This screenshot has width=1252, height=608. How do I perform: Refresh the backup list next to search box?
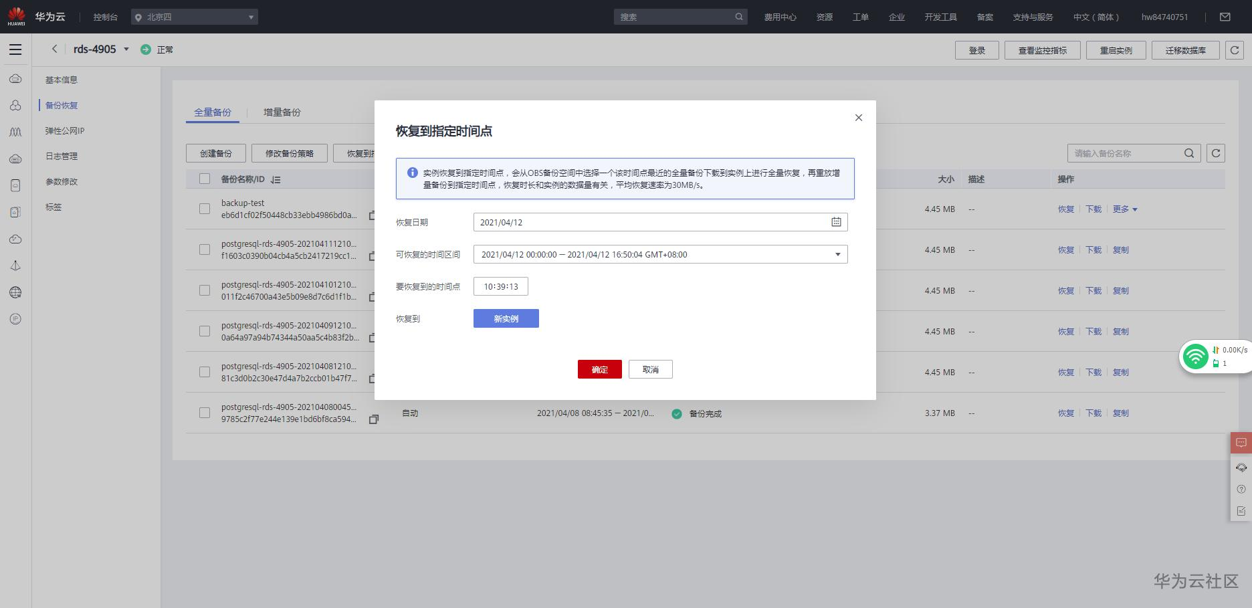point(1216,153)
